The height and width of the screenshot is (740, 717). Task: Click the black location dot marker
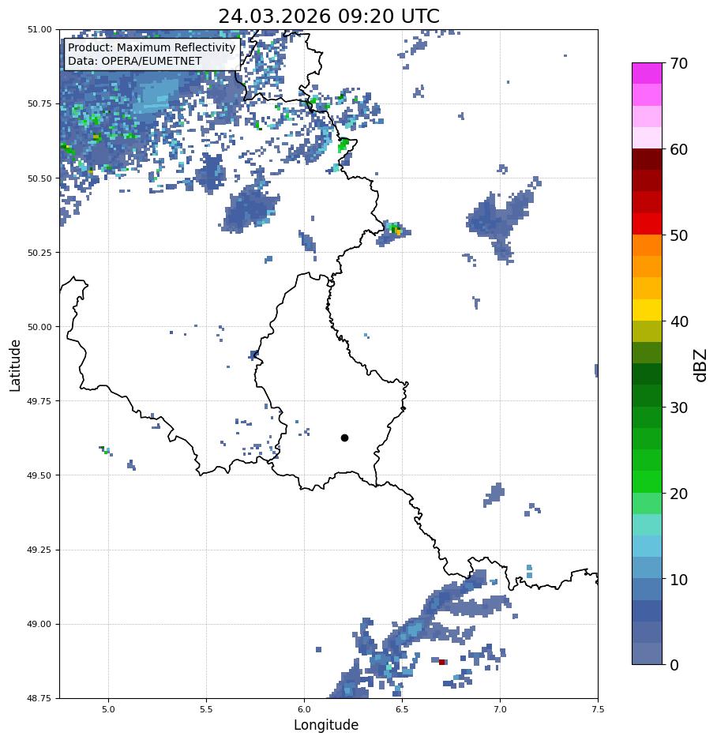[344, 438]
